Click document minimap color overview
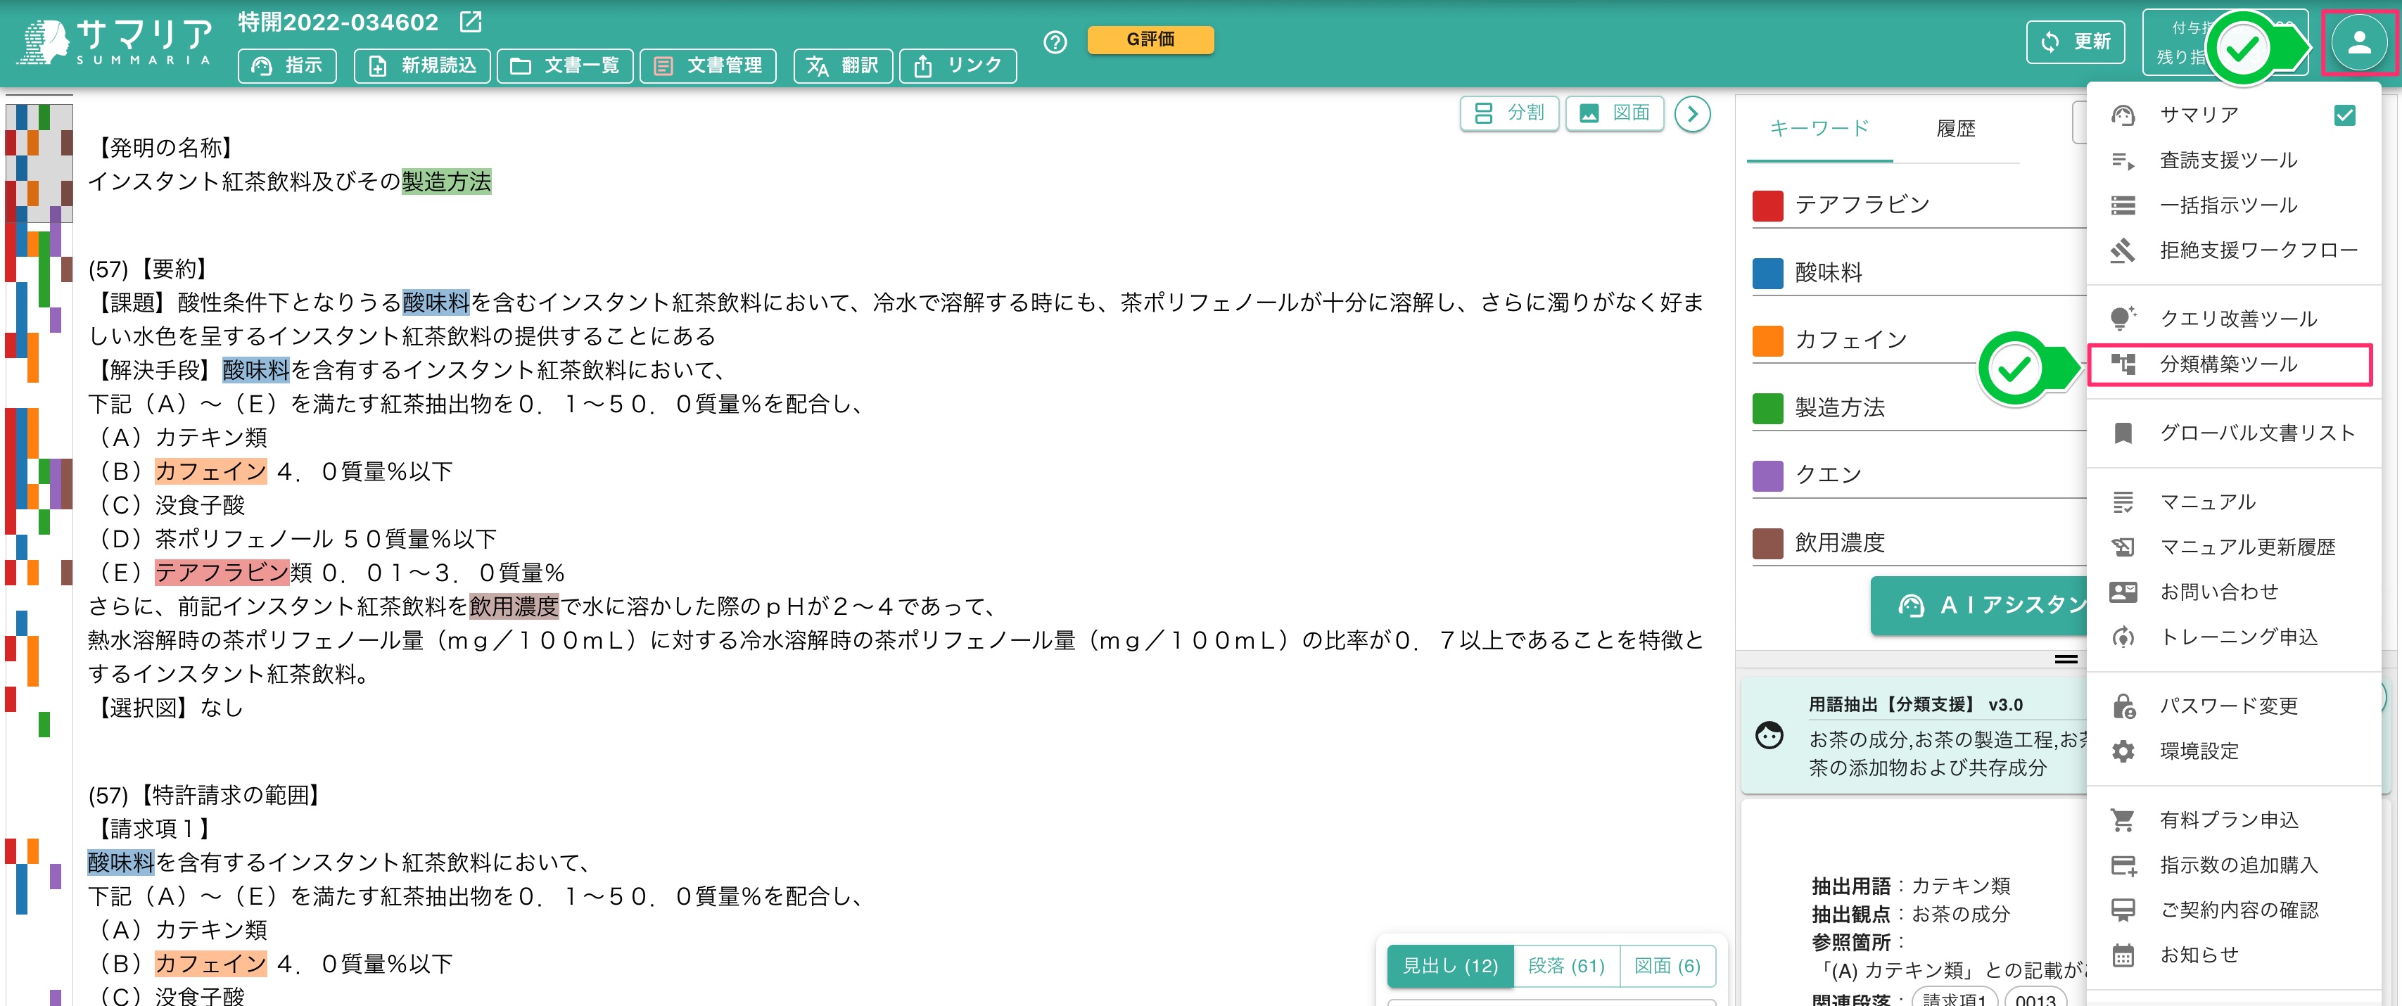 (39, 550)
